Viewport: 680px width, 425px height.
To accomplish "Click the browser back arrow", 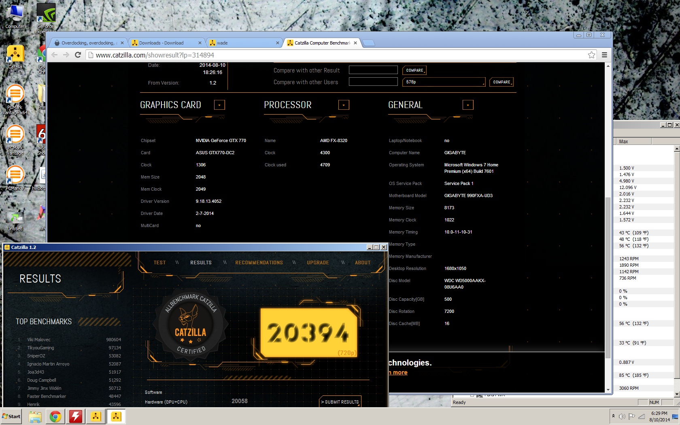I will [55, 55].
